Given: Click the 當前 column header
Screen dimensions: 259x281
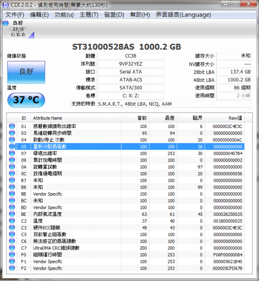Looking at the screenshot, I should point(135,118).
